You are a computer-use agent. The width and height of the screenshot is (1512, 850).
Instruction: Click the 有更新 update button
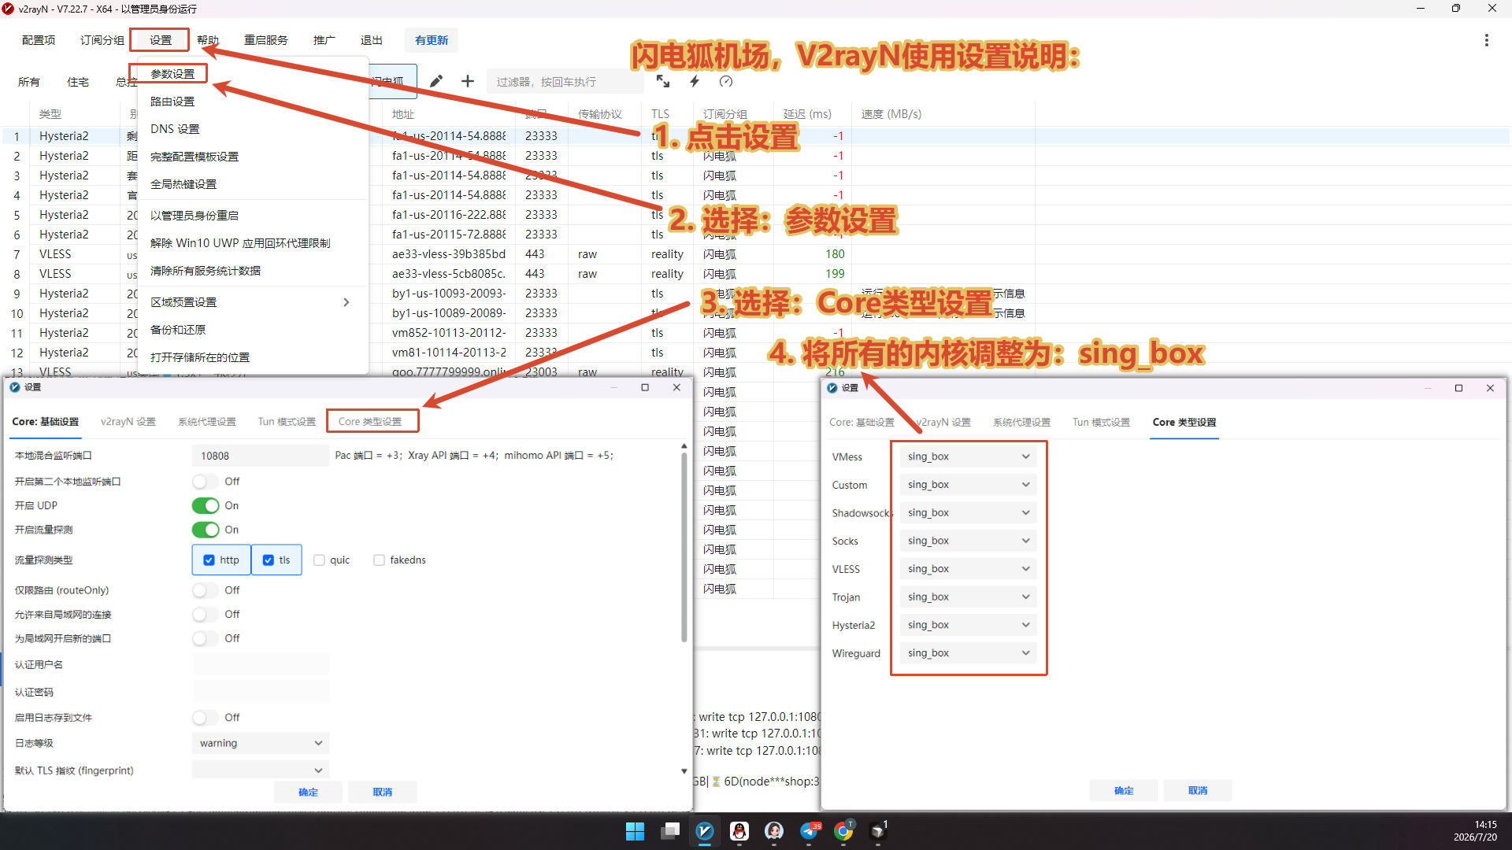(432, 40)
